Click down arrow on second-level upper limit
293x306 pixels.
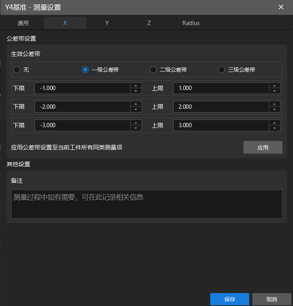274,110
